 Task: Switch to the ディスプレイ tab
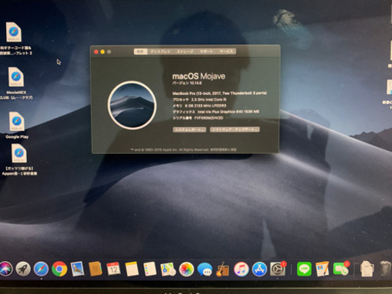(160, 51)
